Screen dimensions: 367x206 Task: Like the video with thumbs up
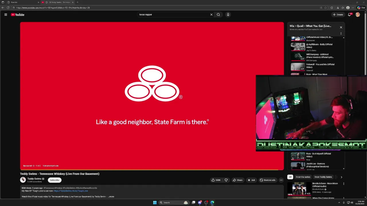click(x=216, y=180)
